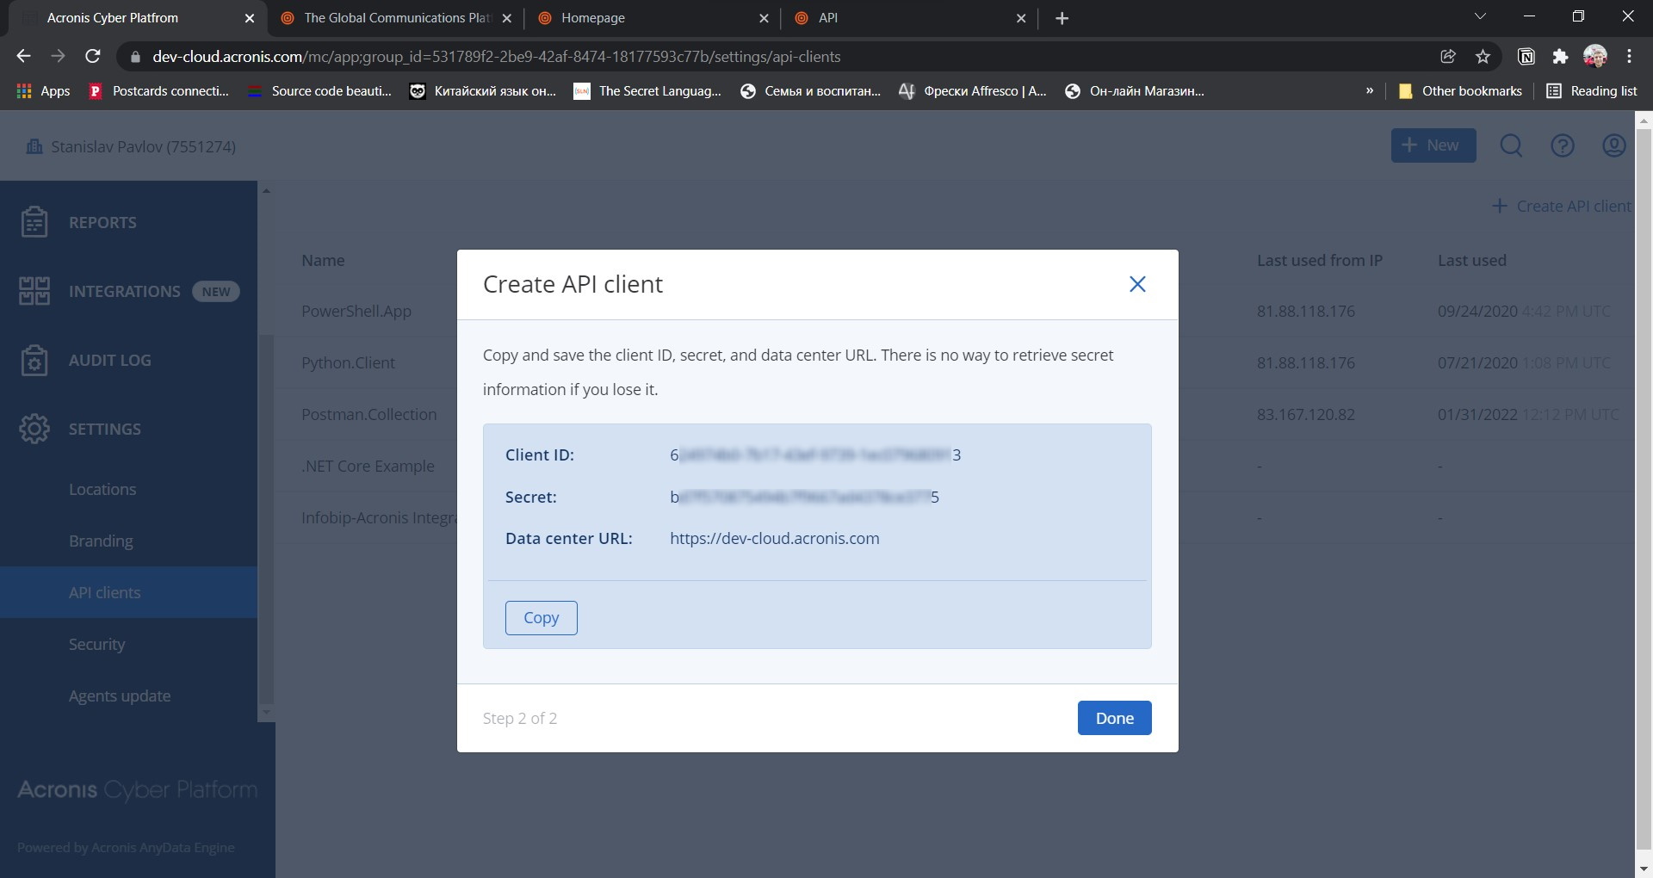Image resolution: width=1653 pixels, height=878 pixels.
Task: Open the Integrations section icon
Action: (x=34, y=291)
